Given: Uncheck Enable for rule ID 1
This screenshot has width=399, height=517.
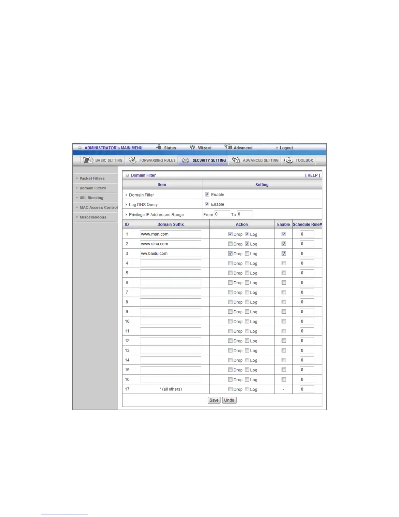Looking at the screenshot, I should pyautogui.click(x=284, y=234).
